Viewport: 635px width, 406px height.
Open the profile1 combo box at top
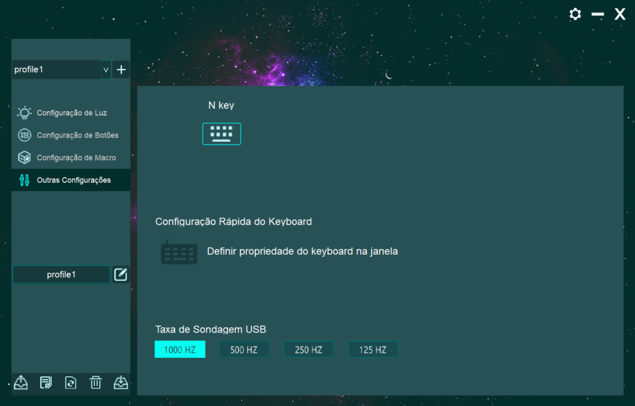[56, 69]
